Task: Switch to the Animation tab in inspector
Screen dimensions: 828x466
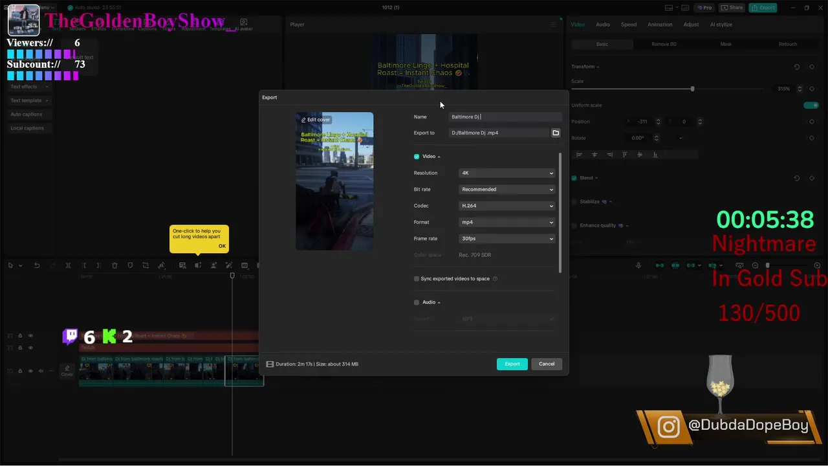Action: pos(660,25)
